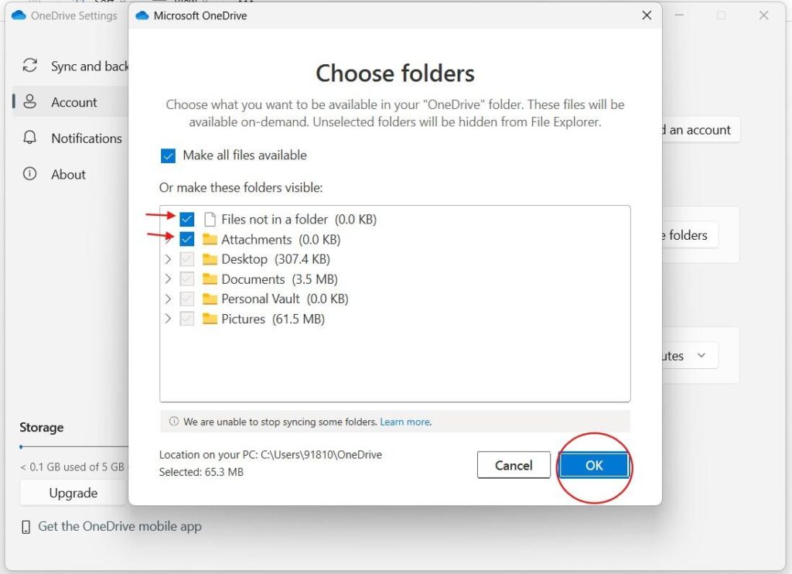Click the Cancel button
The height and width of the screenshot is (574, 792).
(x=514, y=466)
